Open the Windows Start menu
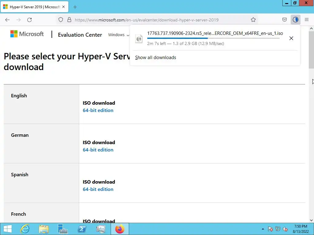The image size is (314, 235). [8, 229]
